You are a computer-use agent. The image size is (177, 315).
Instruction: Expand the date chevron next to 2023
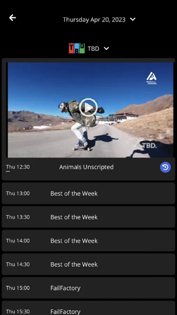(133, 20)
